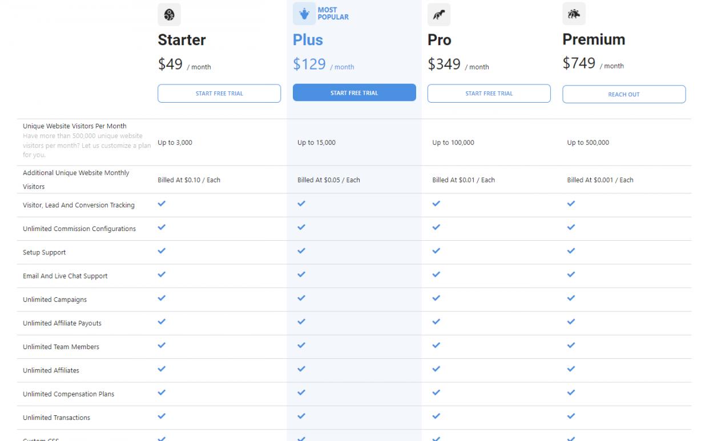Click Plus checkmark for Unlimited Campaigns
Viewport: 709px width, 441px height.
pos(301,298)
